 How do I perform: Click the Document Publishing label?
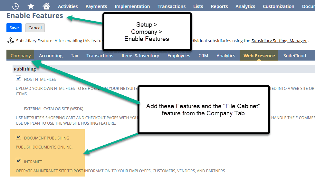(46, 138)
